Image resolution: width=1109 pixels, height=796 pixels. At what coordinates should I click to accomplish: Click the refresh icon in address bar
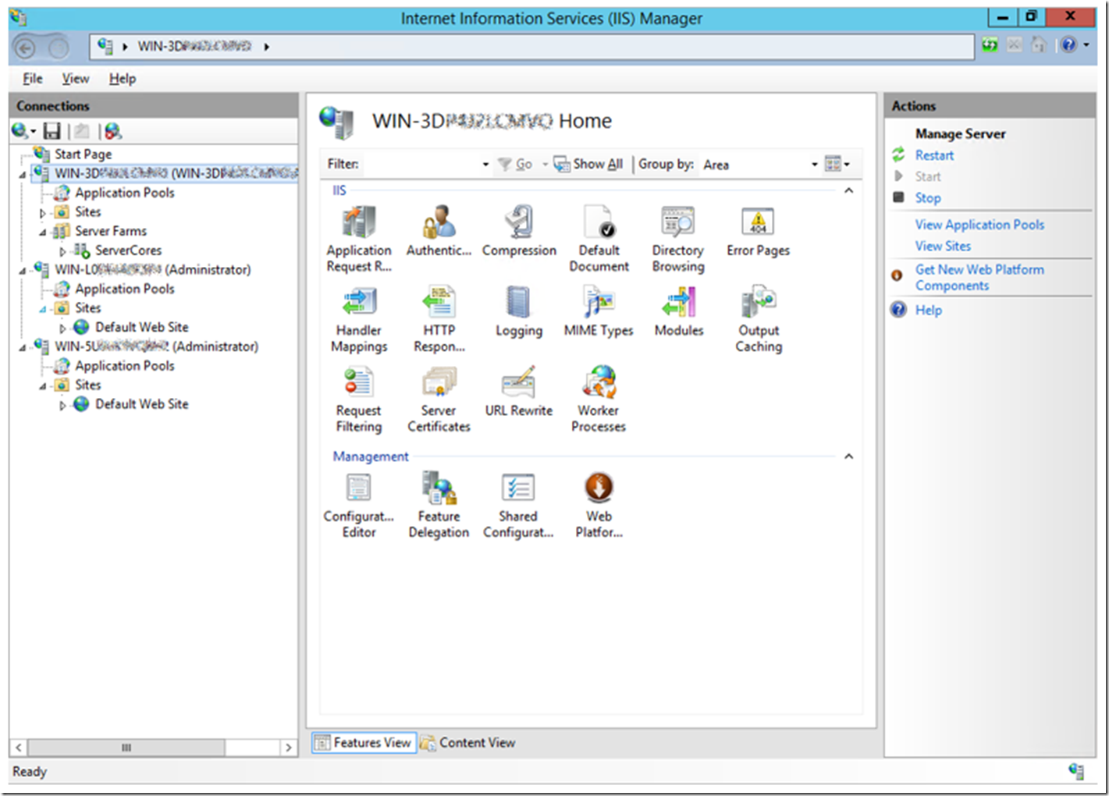(990, 45)
